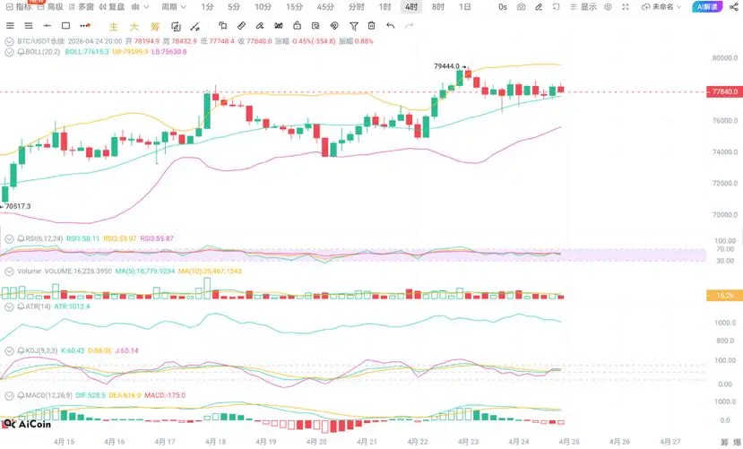
Task: Collapse the RSI(6,12,24) indicator
Action: [9, 238]
